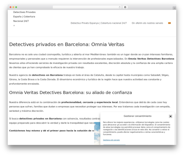Click the browser address bar
This screenshot has height=156, width=184.
pyautogui.click(x=87, y=7)
